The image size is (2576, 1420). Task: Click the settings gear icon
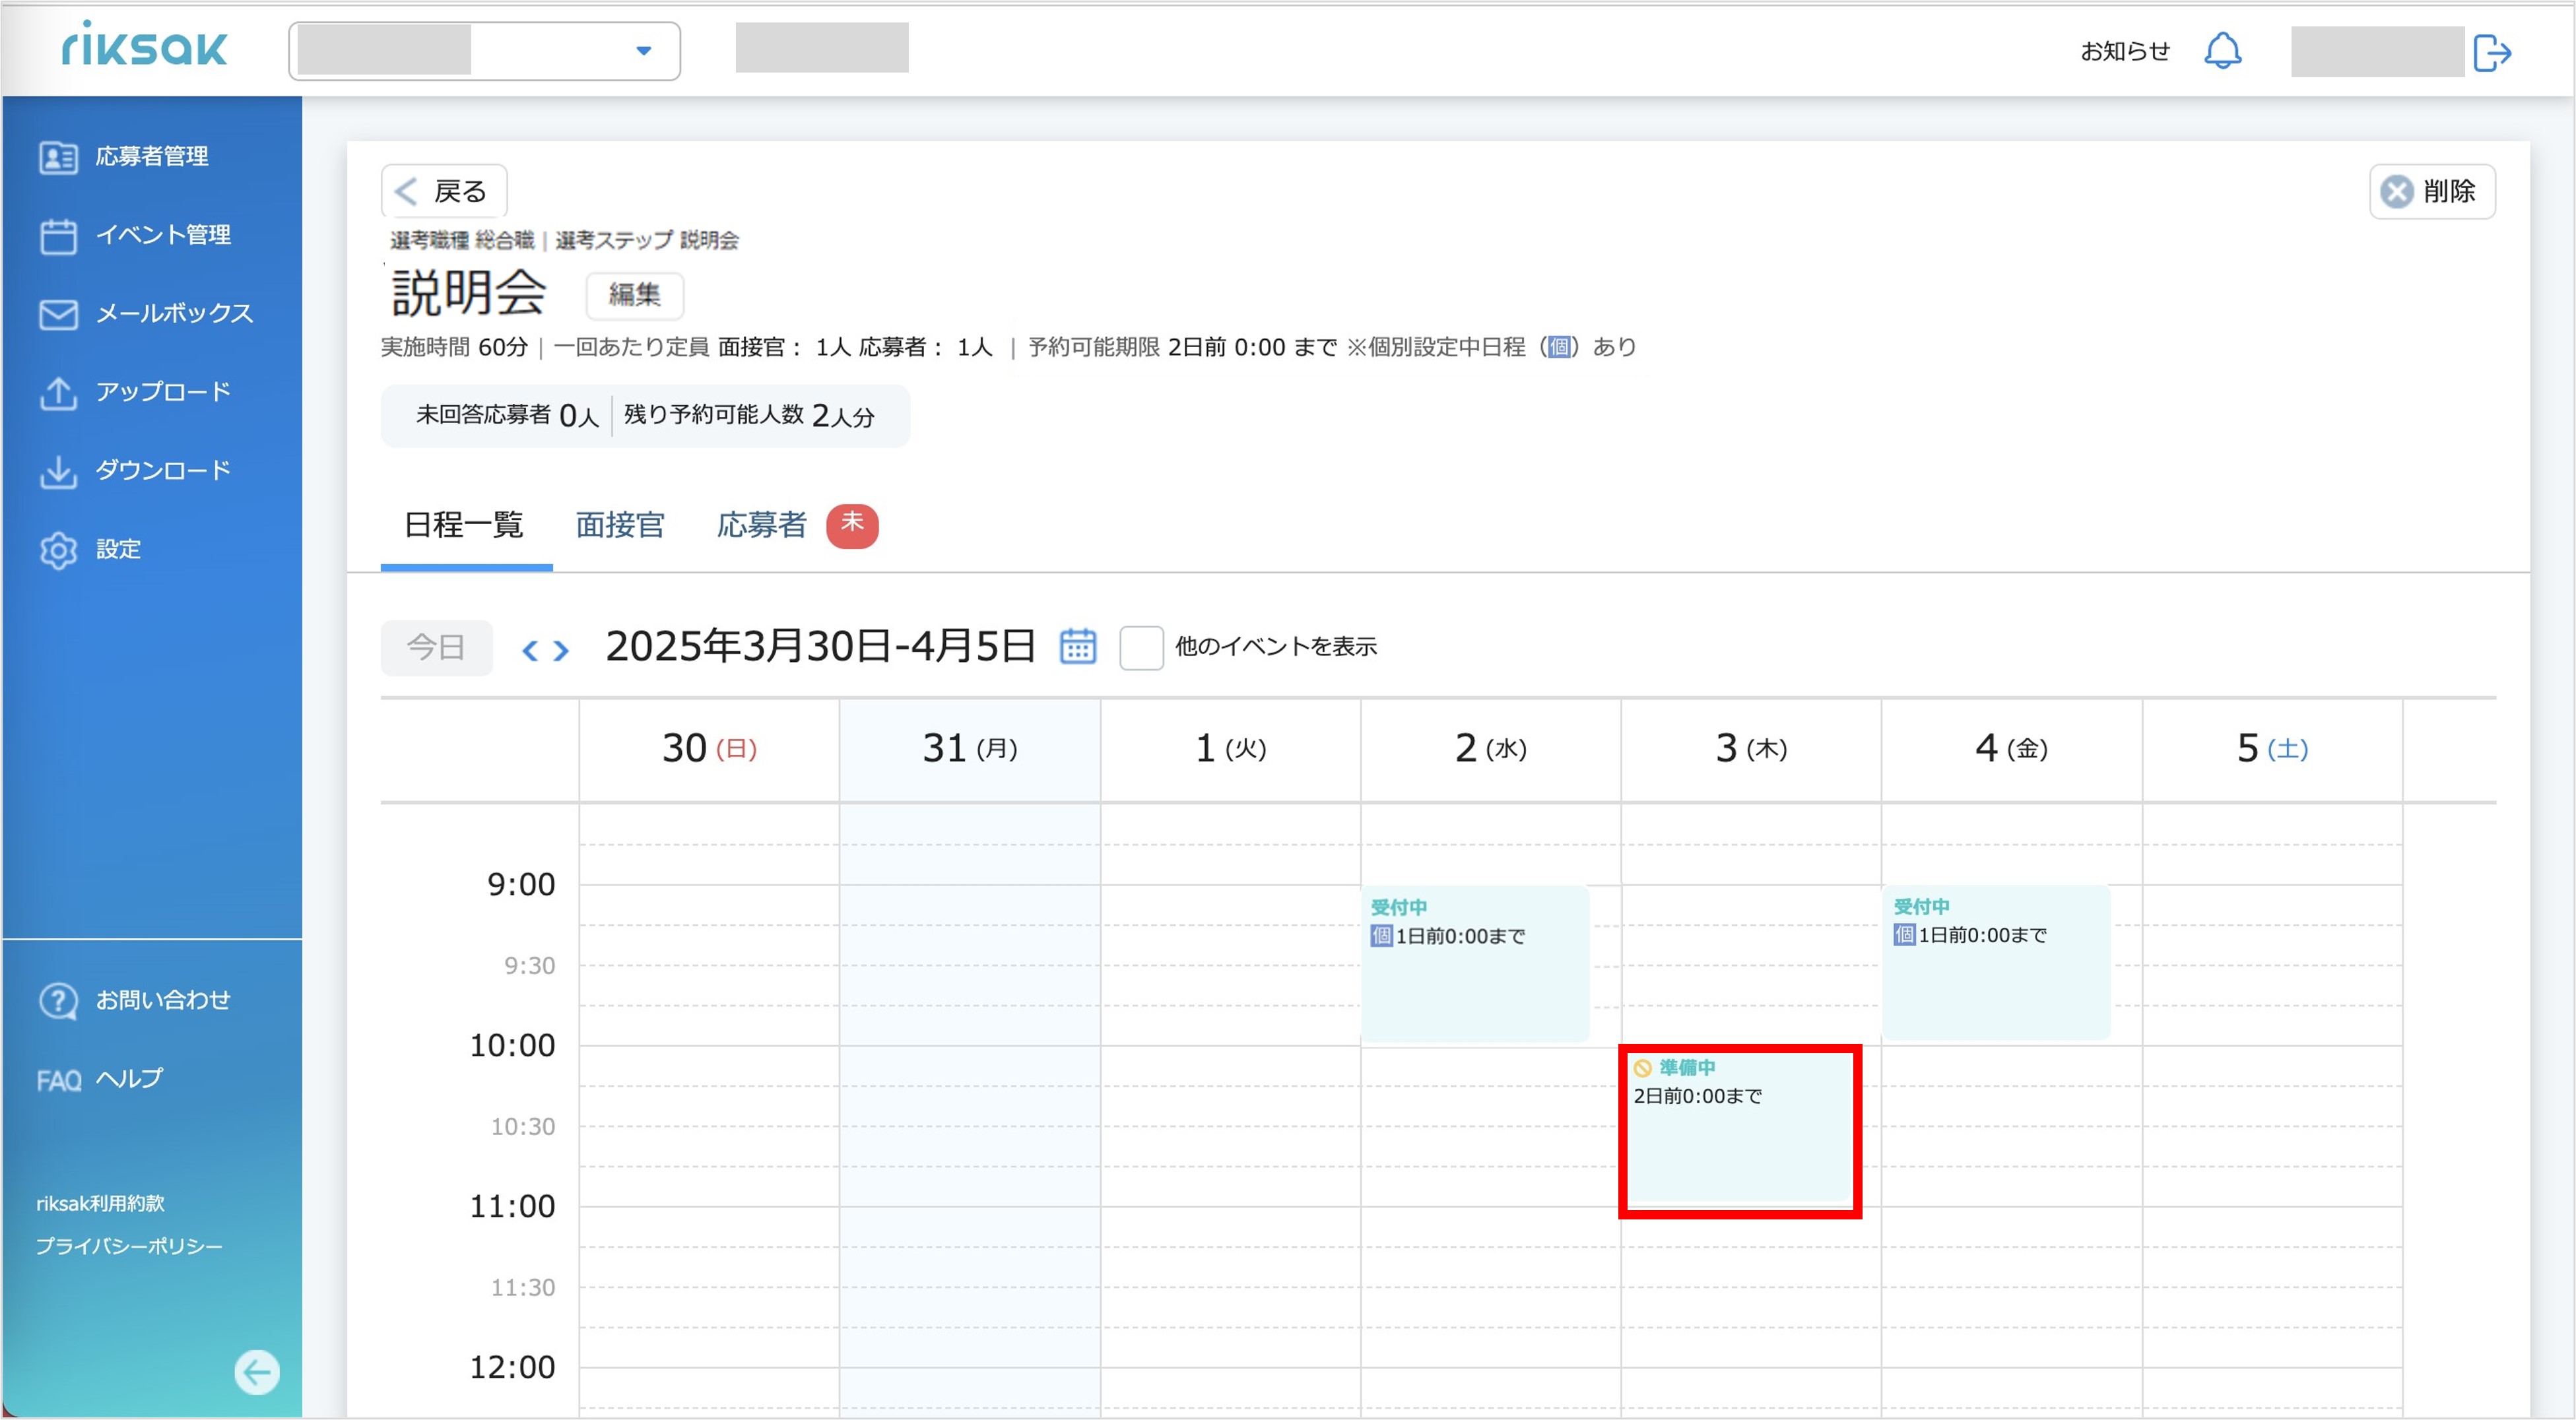click(x=58, y=550)
